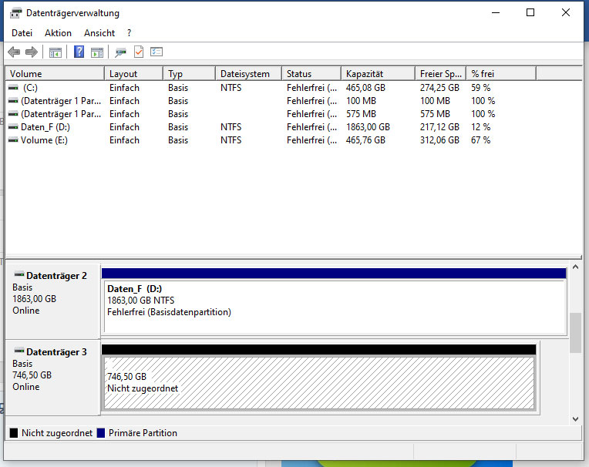The height and width of the screenshot is (467, 589).
Task: Sort by the % frei column header
Action: click(501, 73)
